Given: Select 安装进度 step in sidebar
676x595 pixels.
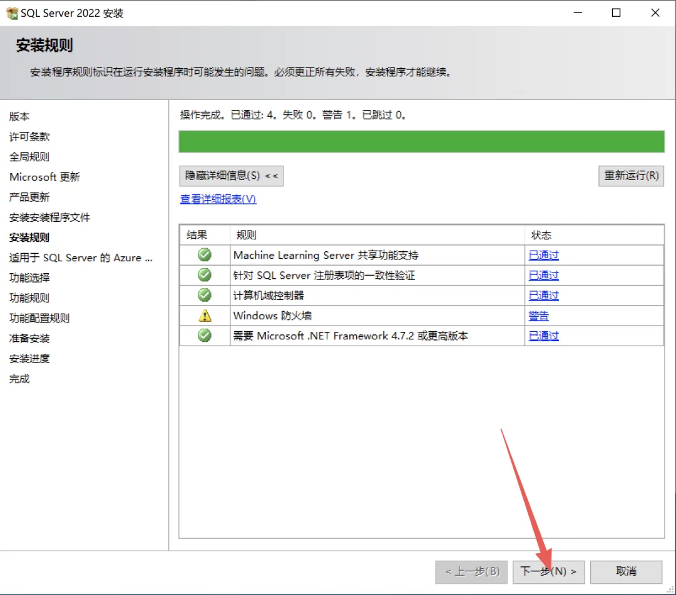Looking at the screenshot, I should click(29, 359).
